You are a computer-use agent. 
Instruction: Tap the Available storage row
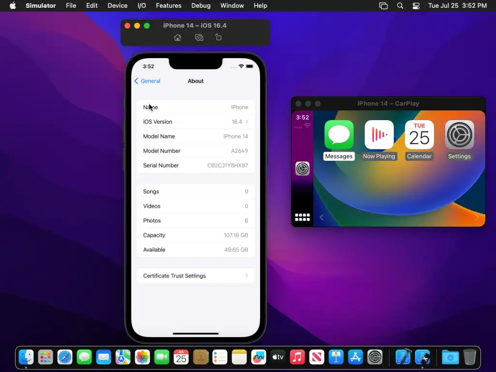(x=196, y=249)
